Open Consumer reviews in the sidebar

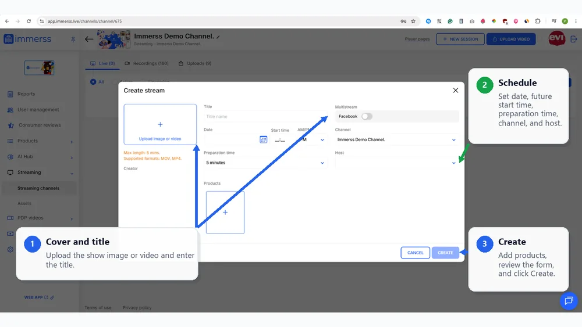click(40, 125)
